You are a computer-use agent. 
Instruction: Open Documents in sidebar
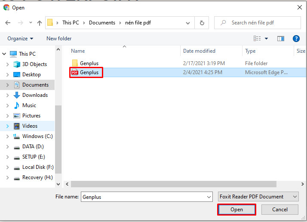pos(35,85)
